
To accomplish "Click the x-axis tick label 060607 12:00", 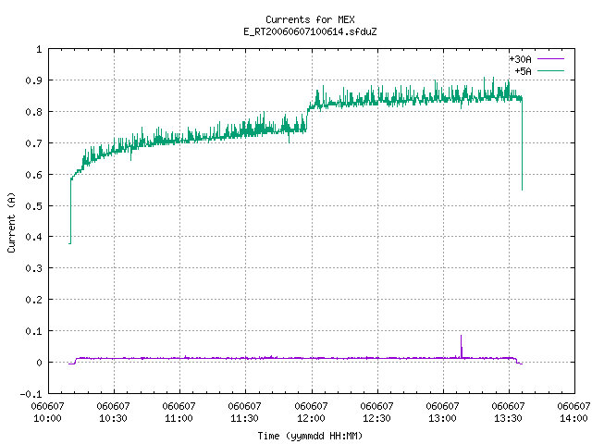I will pyautogui.click(x=311, y=412).
